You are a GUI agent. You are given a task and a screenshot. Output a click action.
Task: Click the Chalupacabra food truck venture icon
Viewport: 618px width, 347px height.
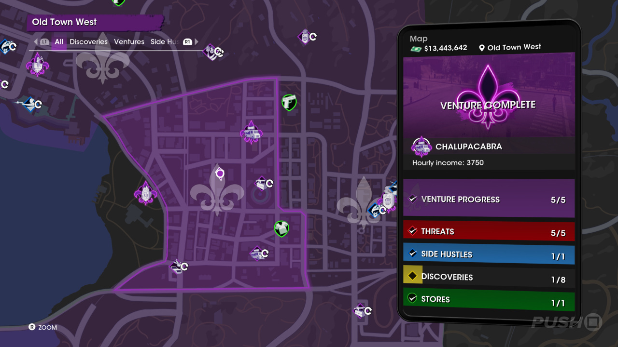click(x=251, y=133)
